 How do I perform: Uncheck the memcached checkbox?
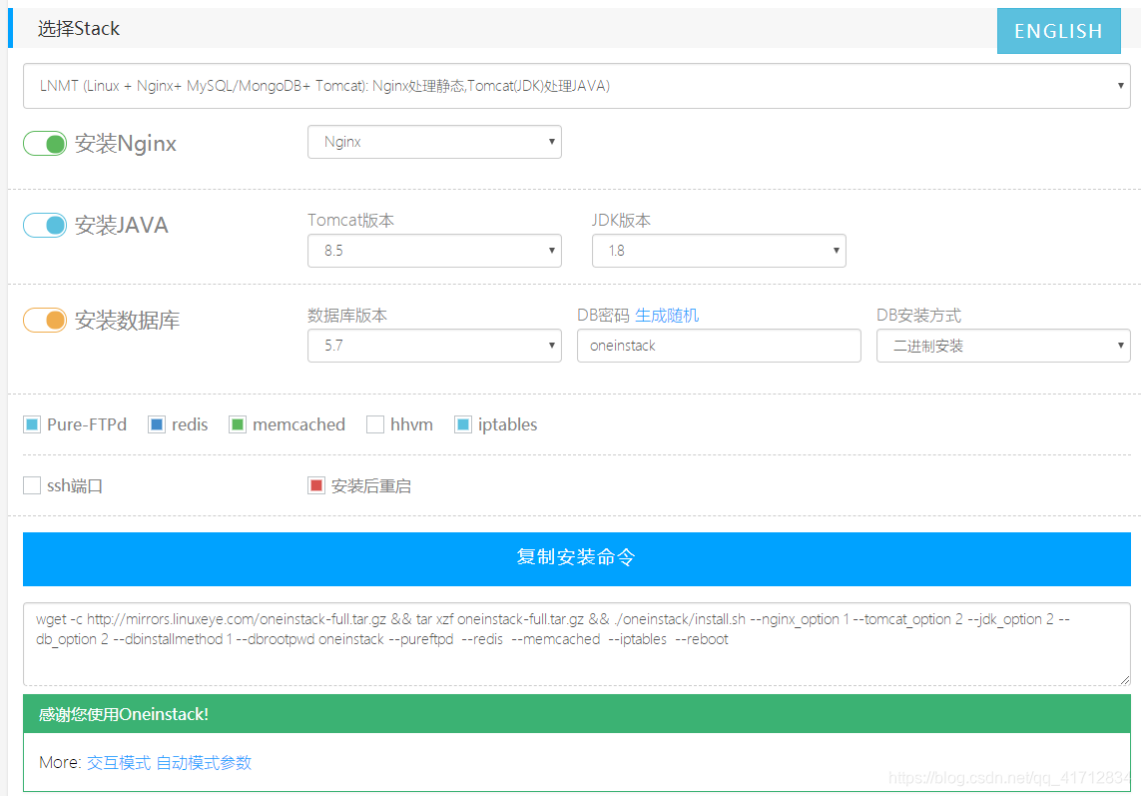click(238, 423)
